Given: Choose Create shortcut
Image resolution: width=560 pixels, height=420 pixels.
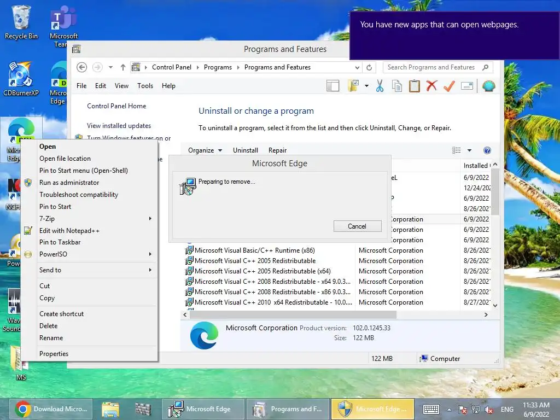Looking at the screenshot, I should click(x=89, y=313).
